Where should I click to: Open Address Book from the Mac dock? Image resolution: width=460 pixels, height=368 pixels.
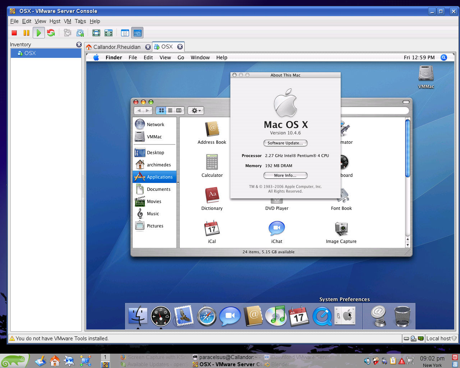[253, 317]
